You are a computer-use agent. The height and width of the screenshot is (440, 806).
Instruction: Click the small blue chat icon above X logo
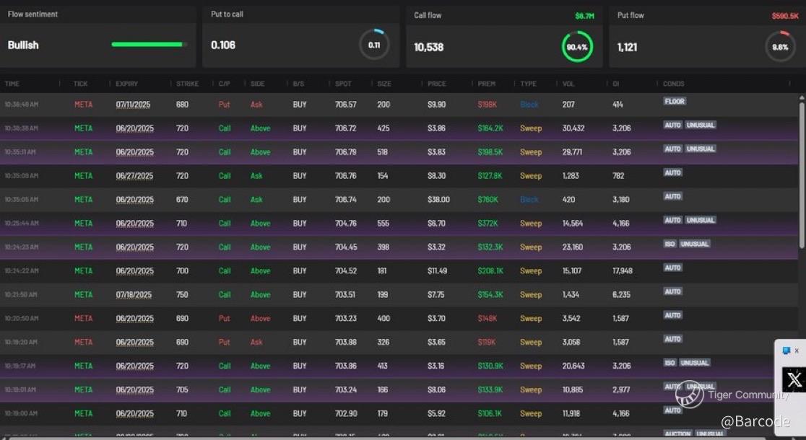coord(786,351)
